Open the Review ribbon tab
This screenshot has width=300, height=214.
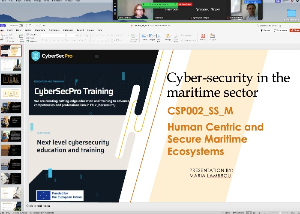[90, 30]
